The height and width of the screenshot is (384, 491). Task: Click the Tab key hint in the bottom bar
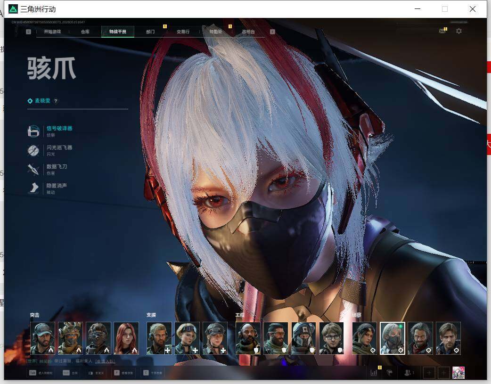[33, 373]
